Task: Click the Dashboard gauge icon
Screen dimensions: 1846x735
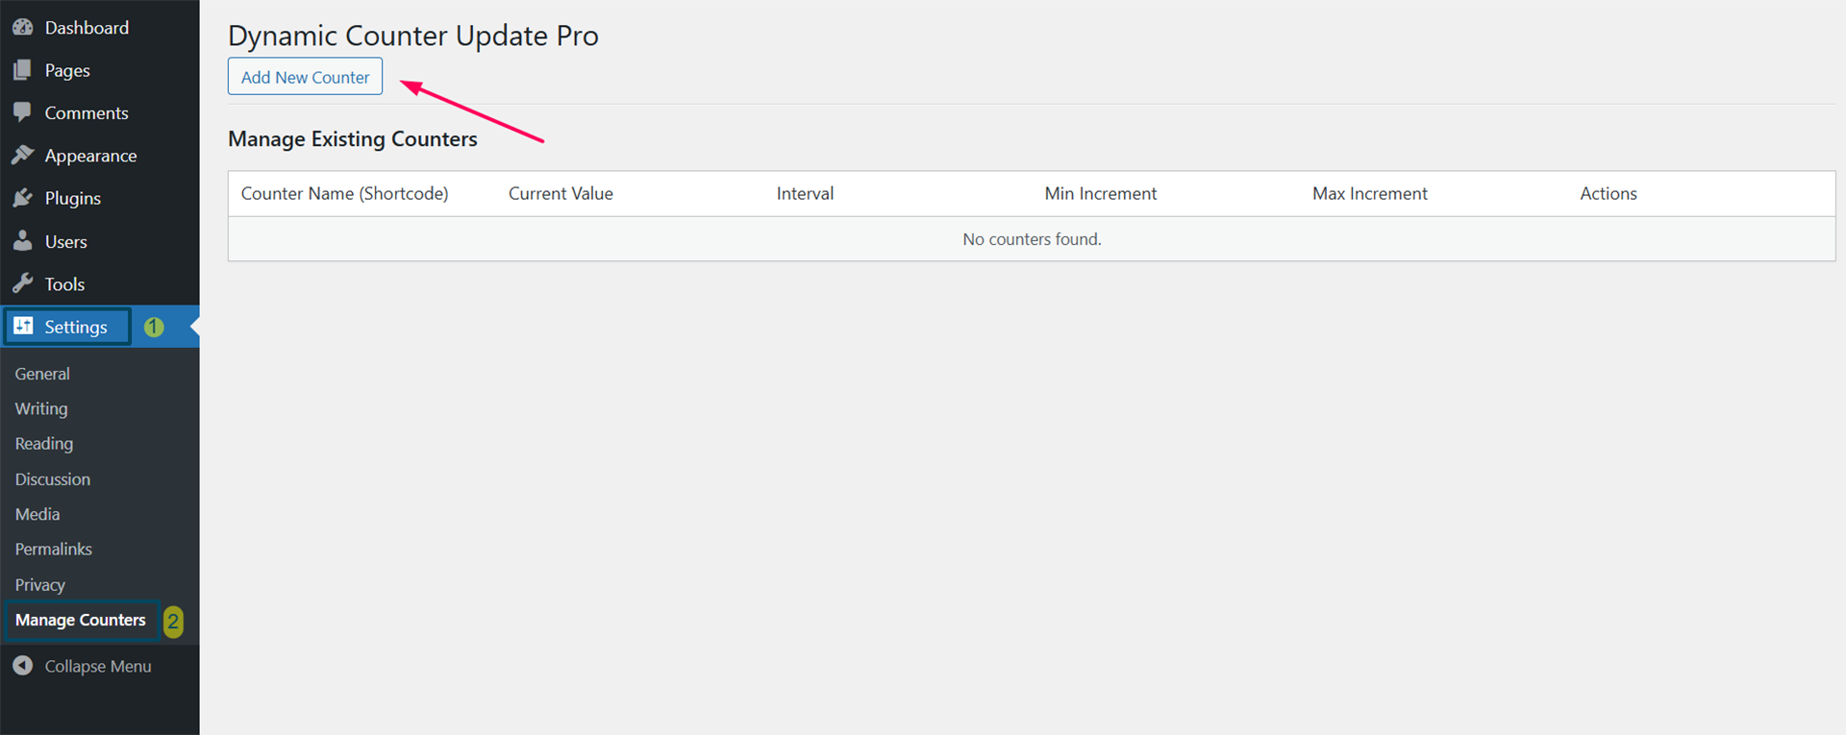Action: click(x=23, y=28)
